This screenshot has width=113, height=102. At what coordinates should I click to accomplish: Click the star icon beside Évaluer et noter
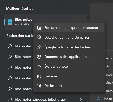[39, 66]
